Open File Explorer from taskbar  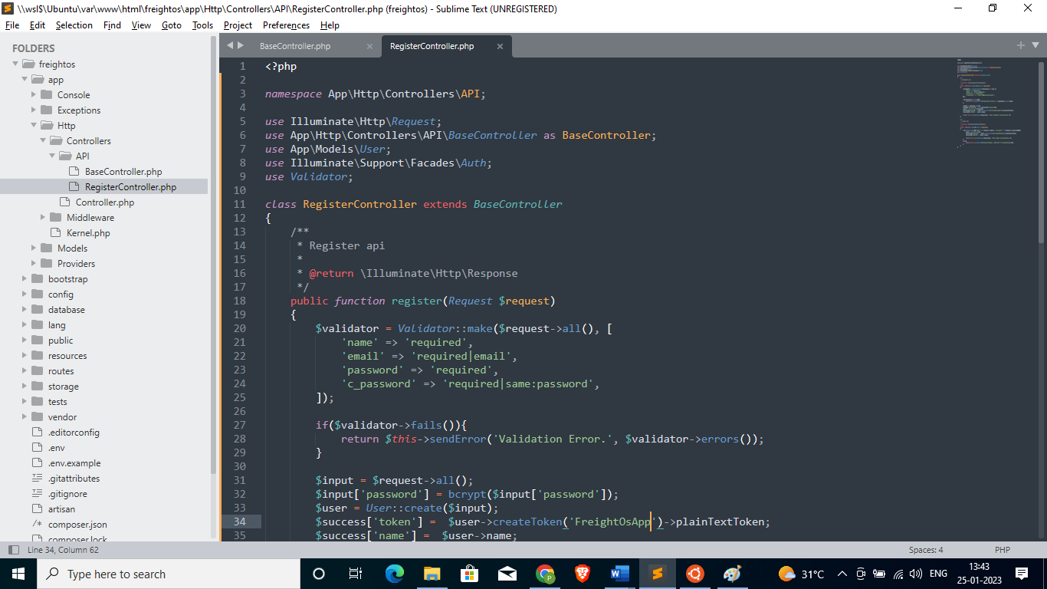(x=432, y=574)
